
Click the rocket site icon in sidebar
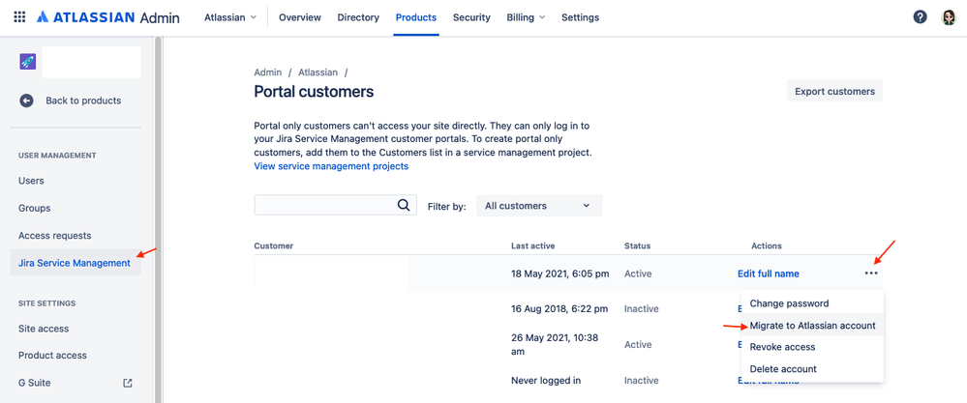[28, 62]
